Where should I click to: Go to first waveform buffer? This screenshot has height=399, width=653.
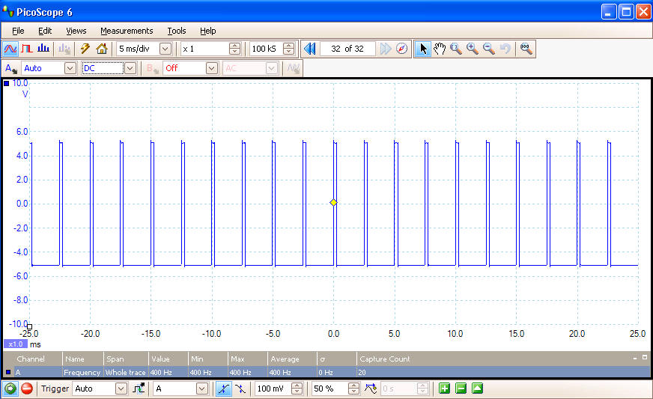click(309, 49)
